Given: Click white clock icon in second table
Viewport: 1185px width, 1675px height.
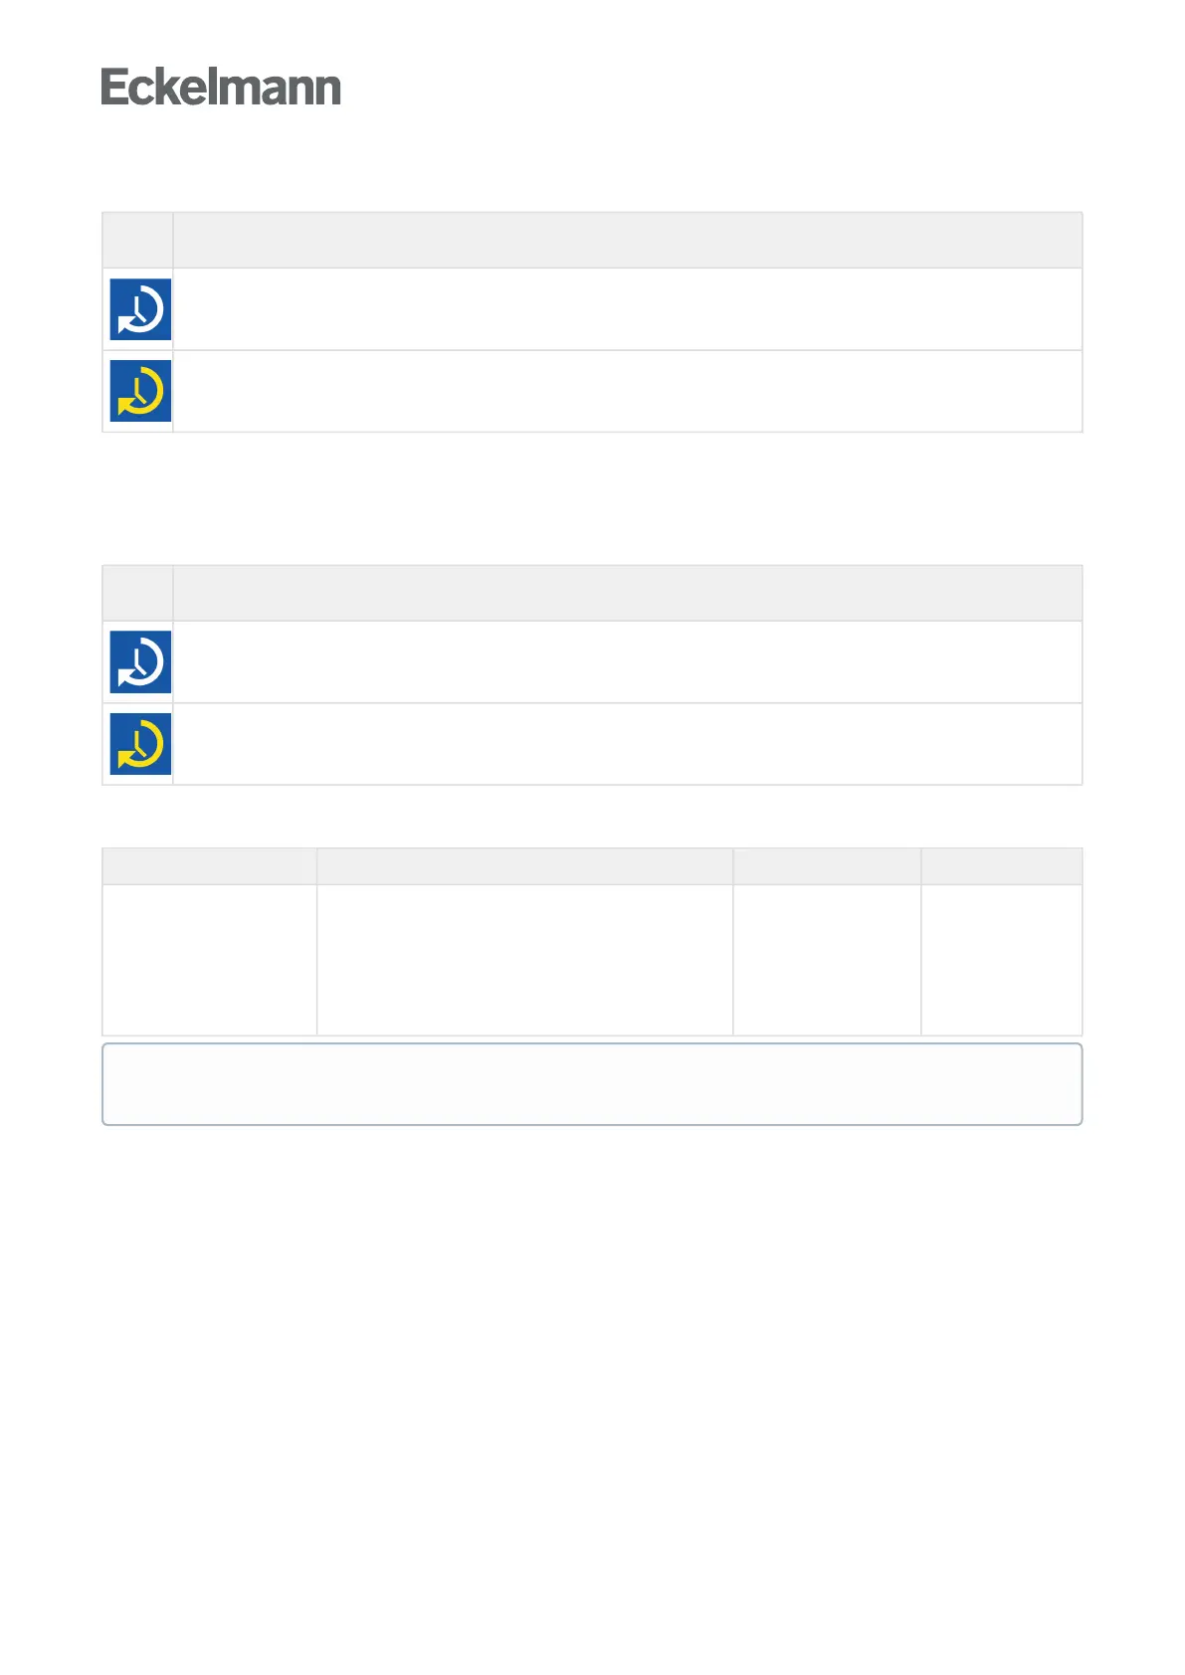Looking at the screenshot, I should coord(140,661).
